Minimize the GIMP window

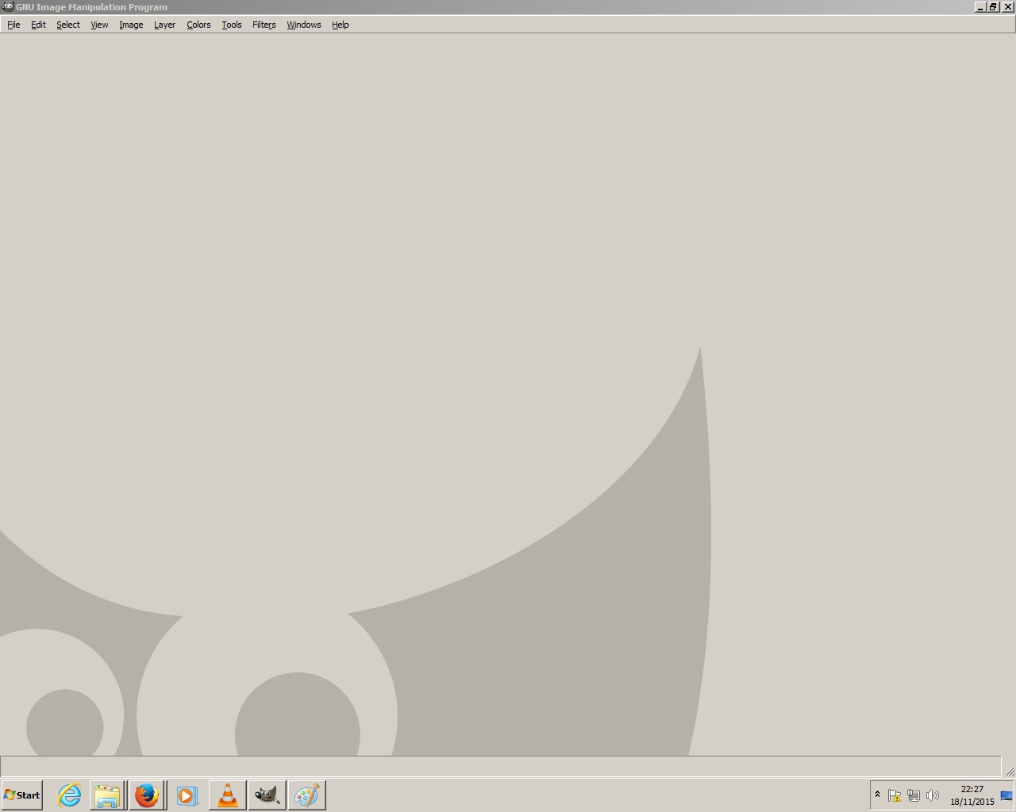979,7
